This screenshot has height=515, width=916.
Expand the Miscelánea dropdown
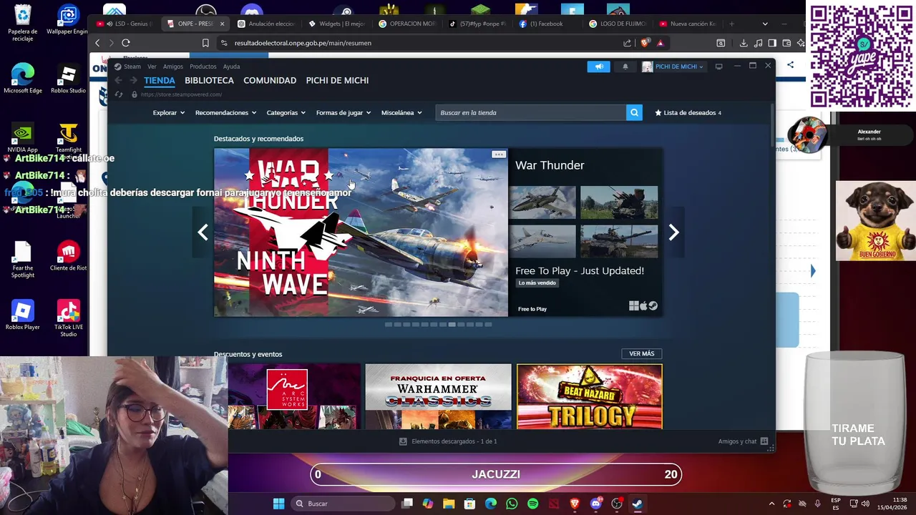pos(401,112)
